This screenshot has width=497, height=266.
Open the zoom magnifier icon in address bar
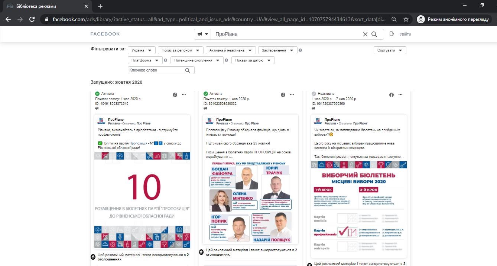[x=394, y=19]
